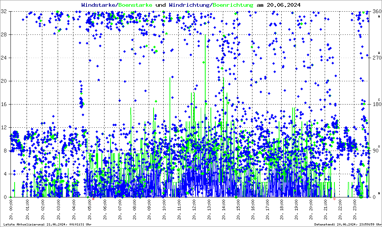
Task: Click wind-speed axis value 16
Action: 4,104
